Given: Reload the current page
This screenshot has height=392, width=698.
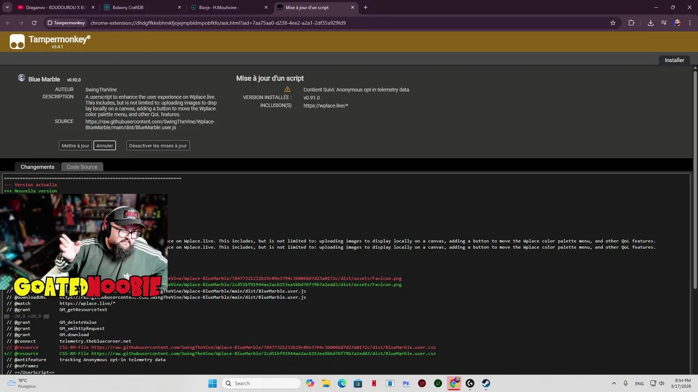Looking at the screenshot, I should (x=34, y=23).
